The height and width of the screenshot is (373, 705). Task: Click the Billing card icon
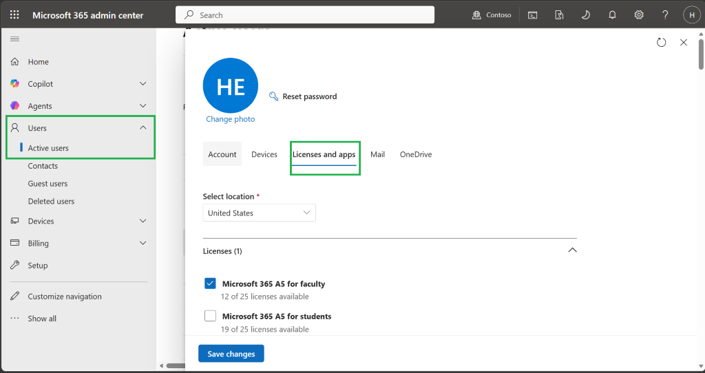point(15,243)
